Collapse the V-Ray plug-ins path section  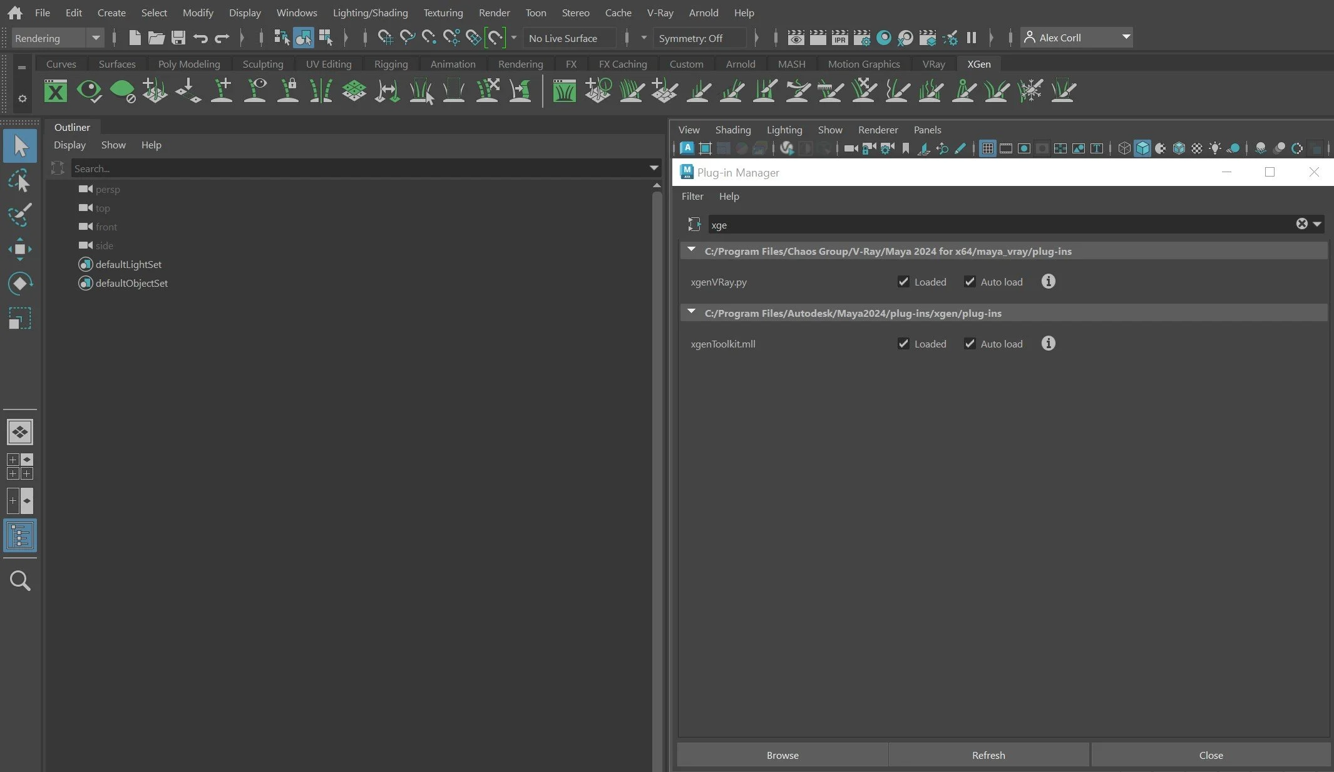click(x=692, y=249)
